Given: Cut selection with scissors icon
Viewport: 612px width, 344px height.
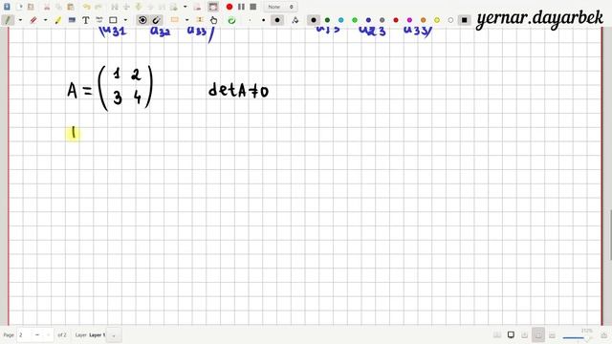Looking at the screenshot, I should click(47, 7).
